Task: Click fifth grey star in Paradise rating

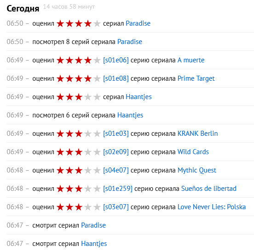Action: tap(97, 23)
